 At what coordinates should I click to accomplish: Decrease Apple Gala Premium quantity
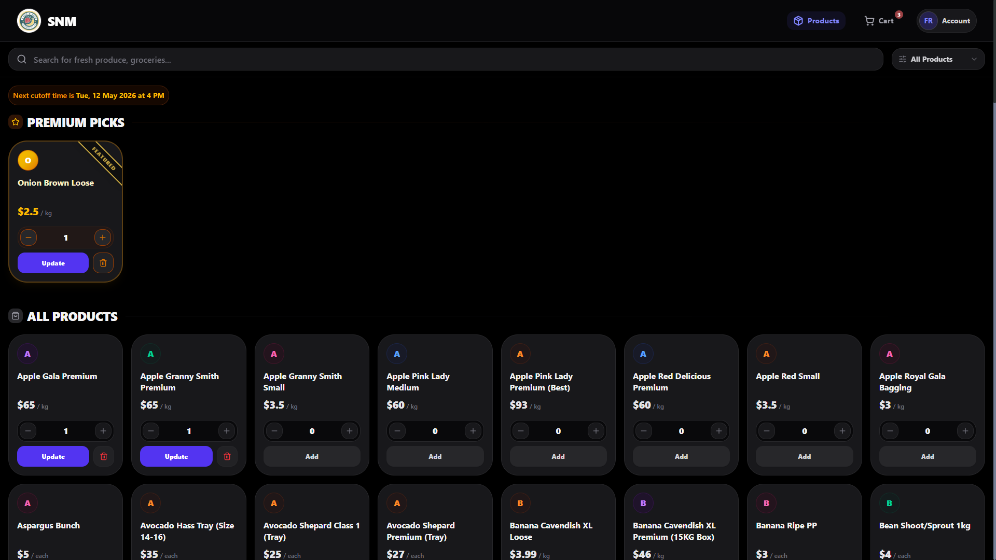click(28, 431)
